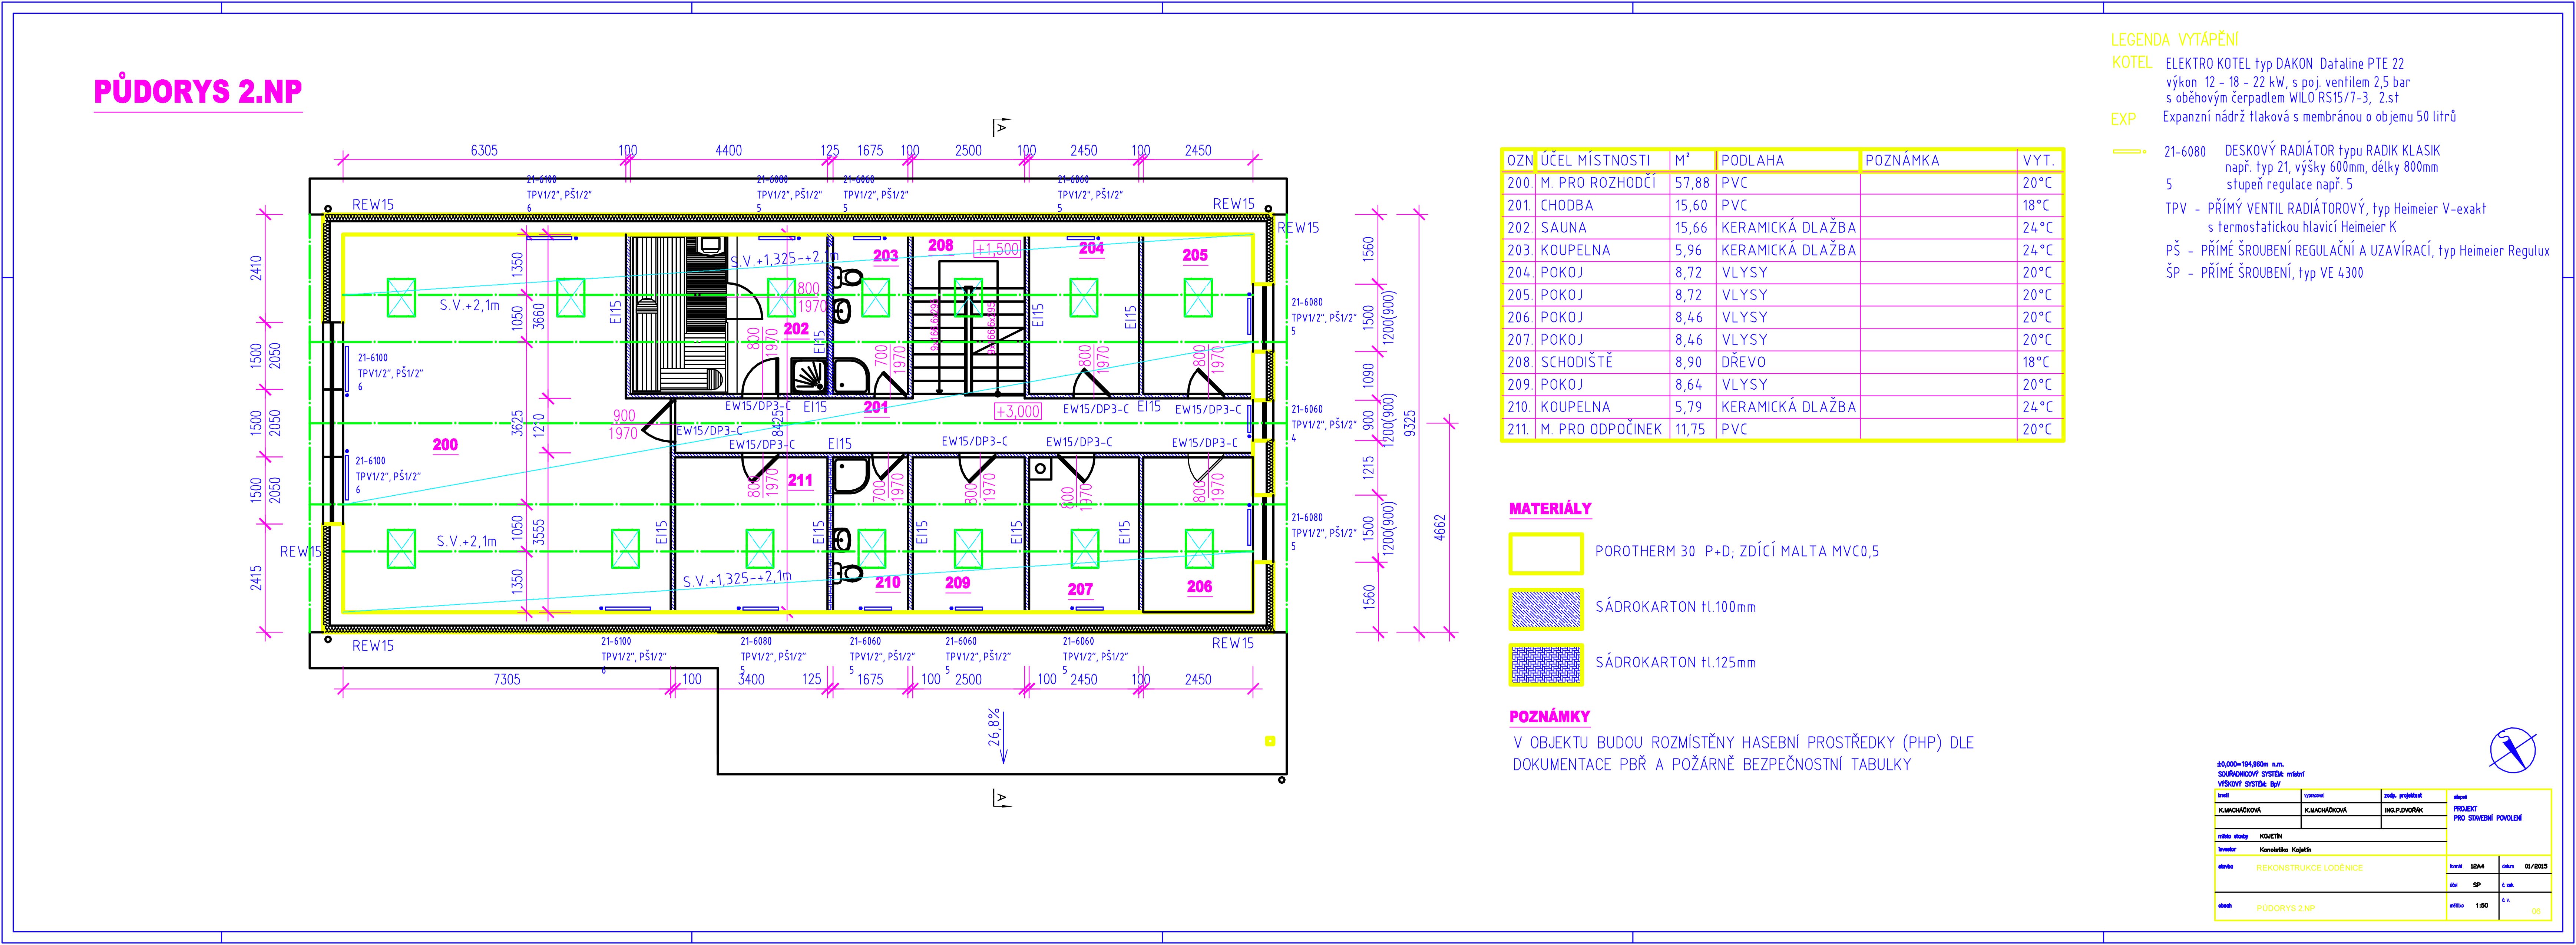The image size is (2576, 945).
Task: Click the ±0,000=194,960m n.m. note
Action: [2250, 764]
